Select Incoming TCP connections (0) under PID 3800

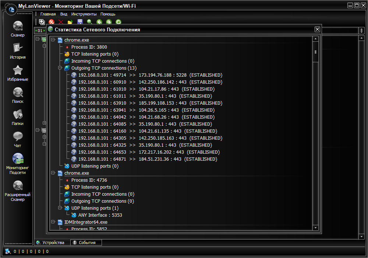coord(103,61)
